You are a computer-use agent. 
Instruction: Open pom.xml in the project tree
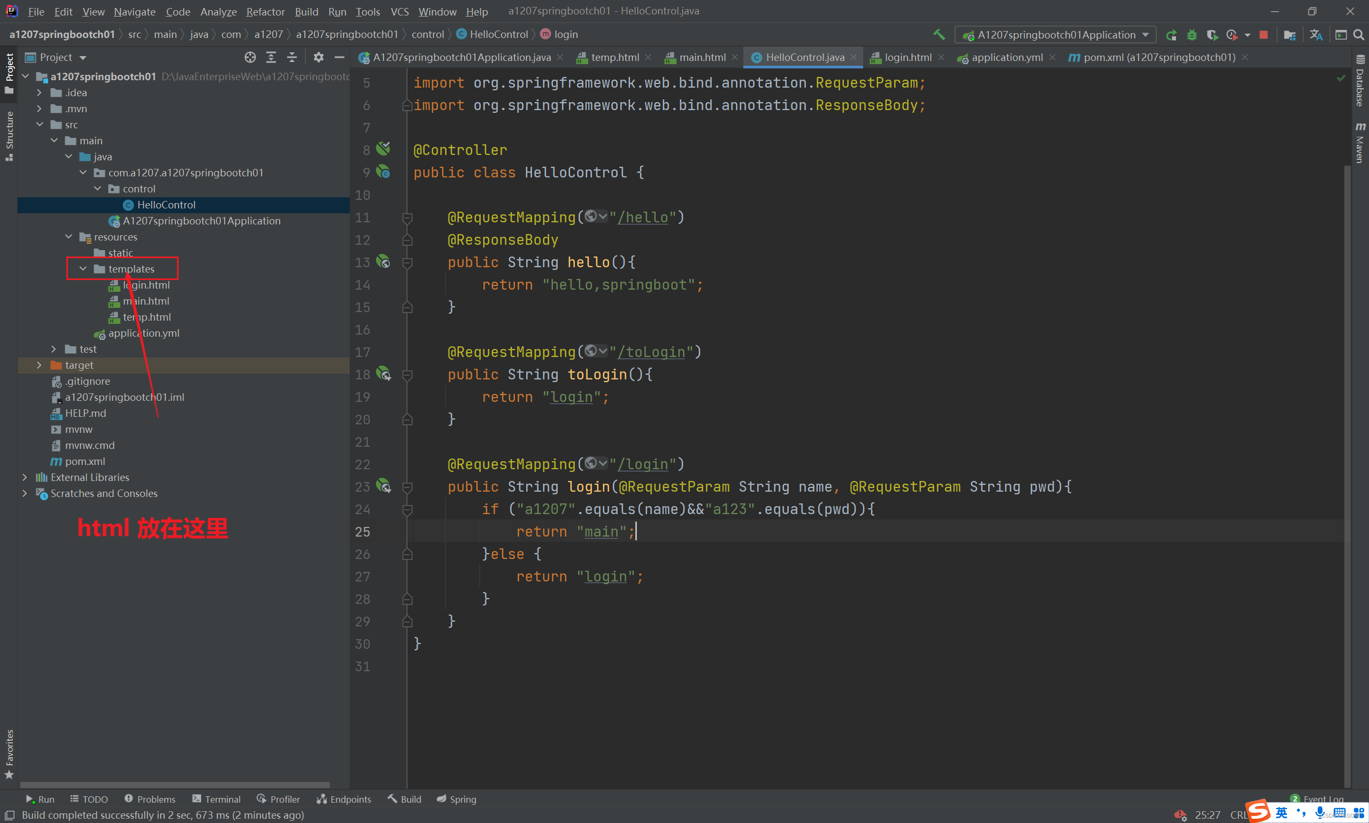pyautogui.click(x=85, y=461)
